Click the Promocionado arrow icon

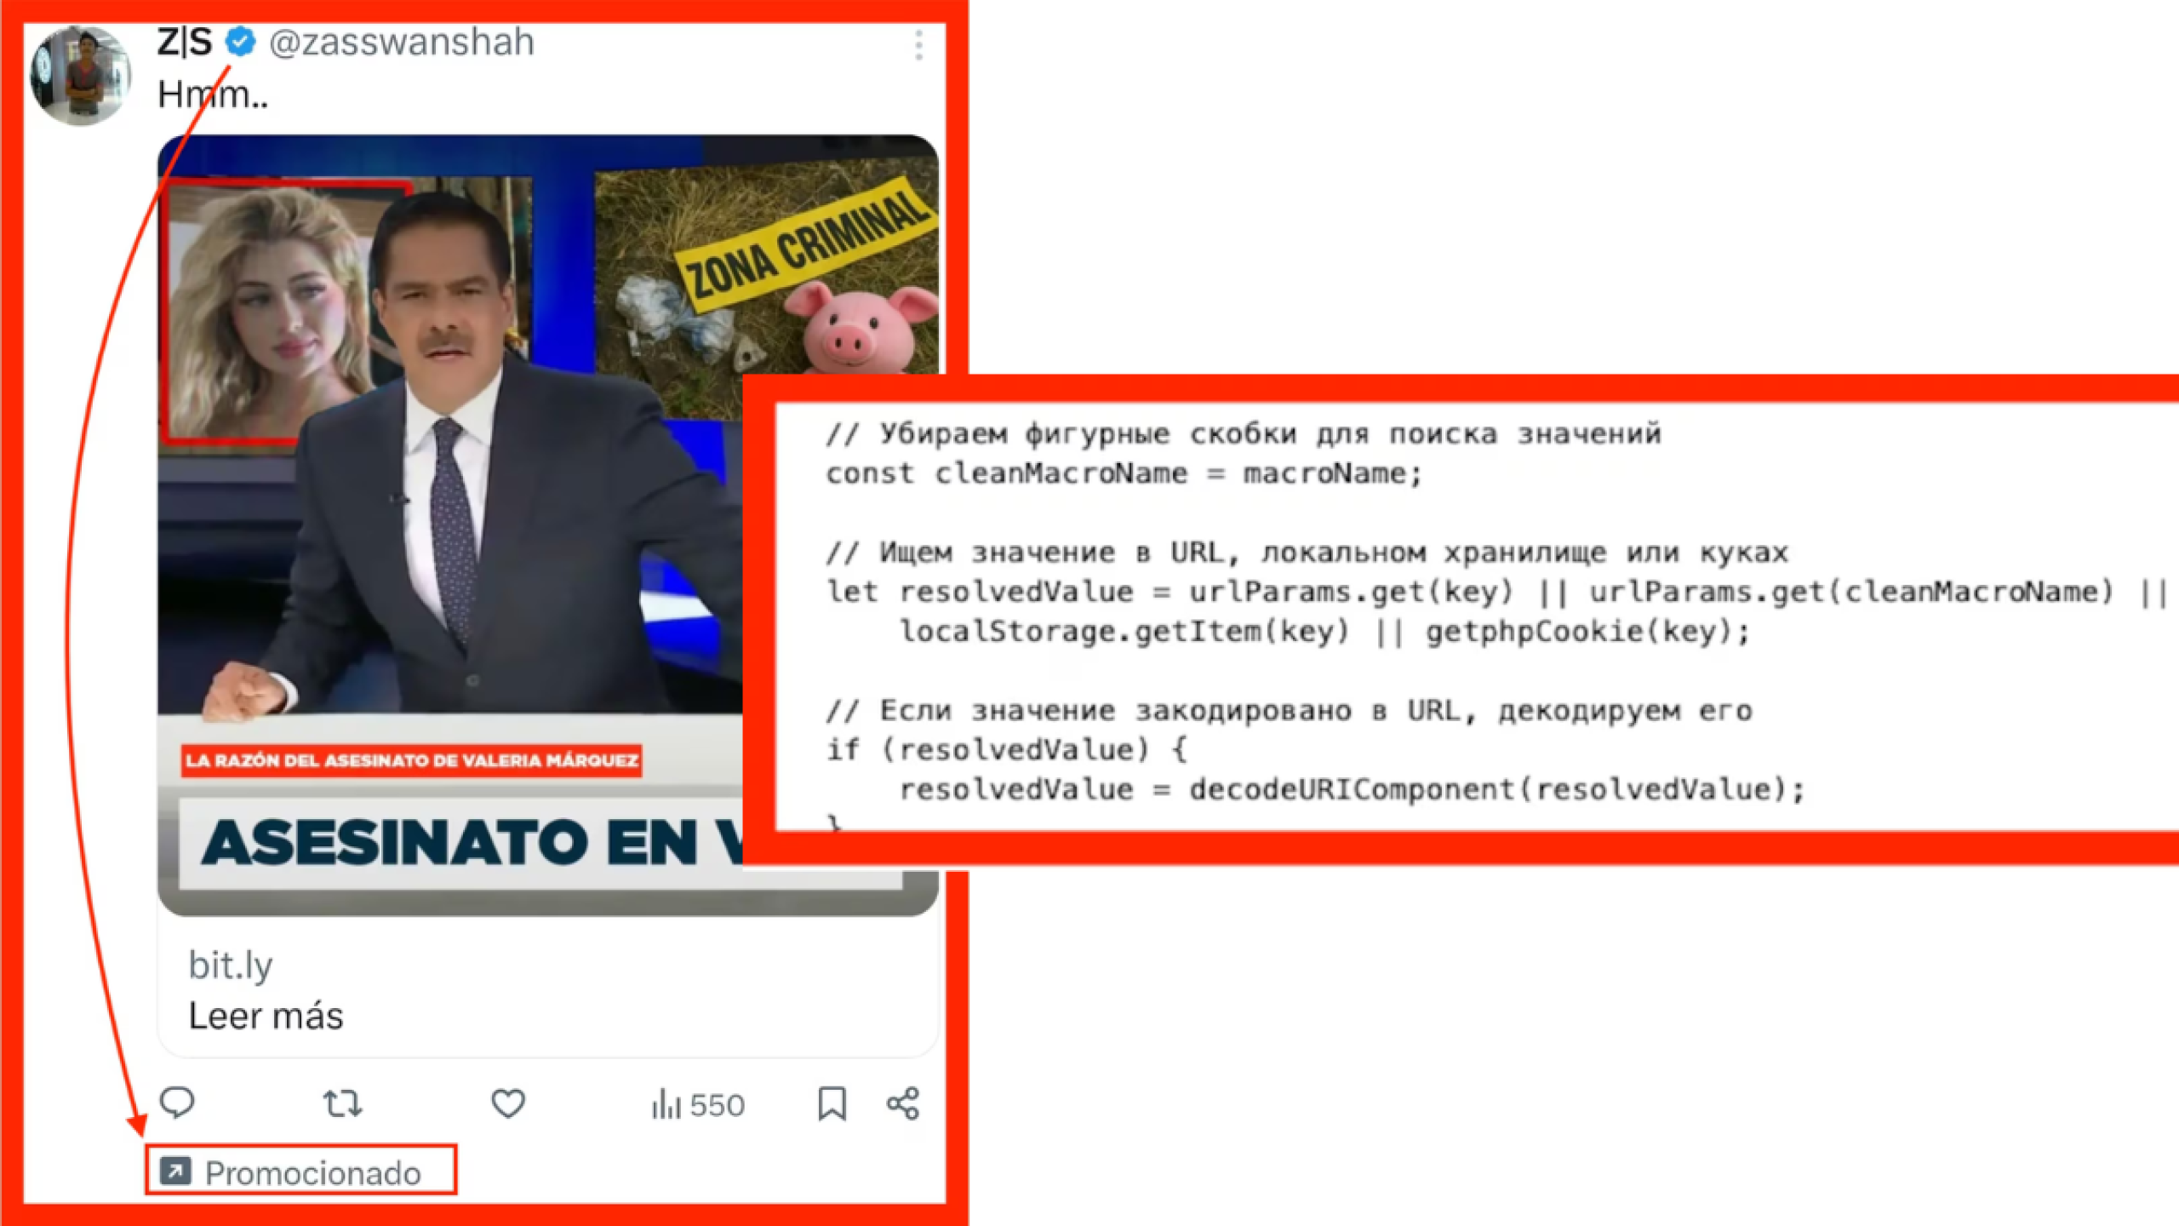coord(175,1171)
